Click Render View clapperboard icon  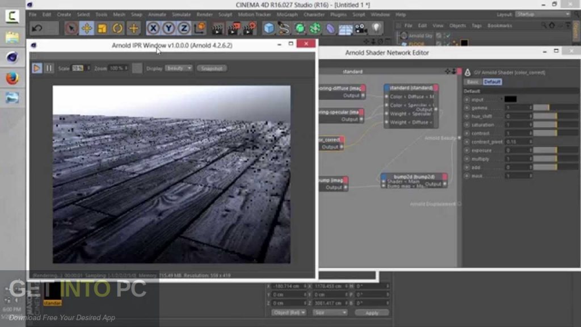(218, 28)
